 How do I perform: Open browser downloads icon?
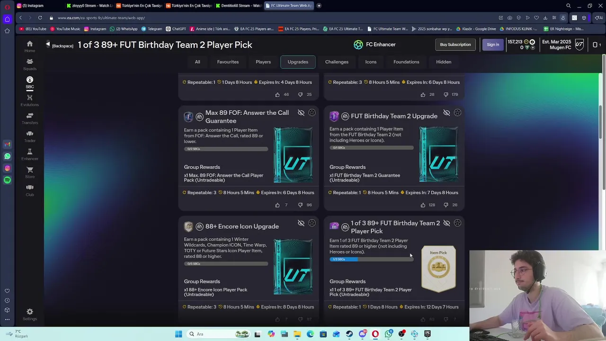click(545, 18)
